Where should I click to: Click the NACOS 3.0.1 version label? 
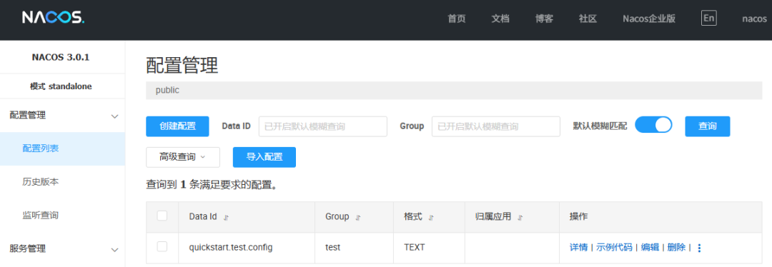click(x=61, y=57)
